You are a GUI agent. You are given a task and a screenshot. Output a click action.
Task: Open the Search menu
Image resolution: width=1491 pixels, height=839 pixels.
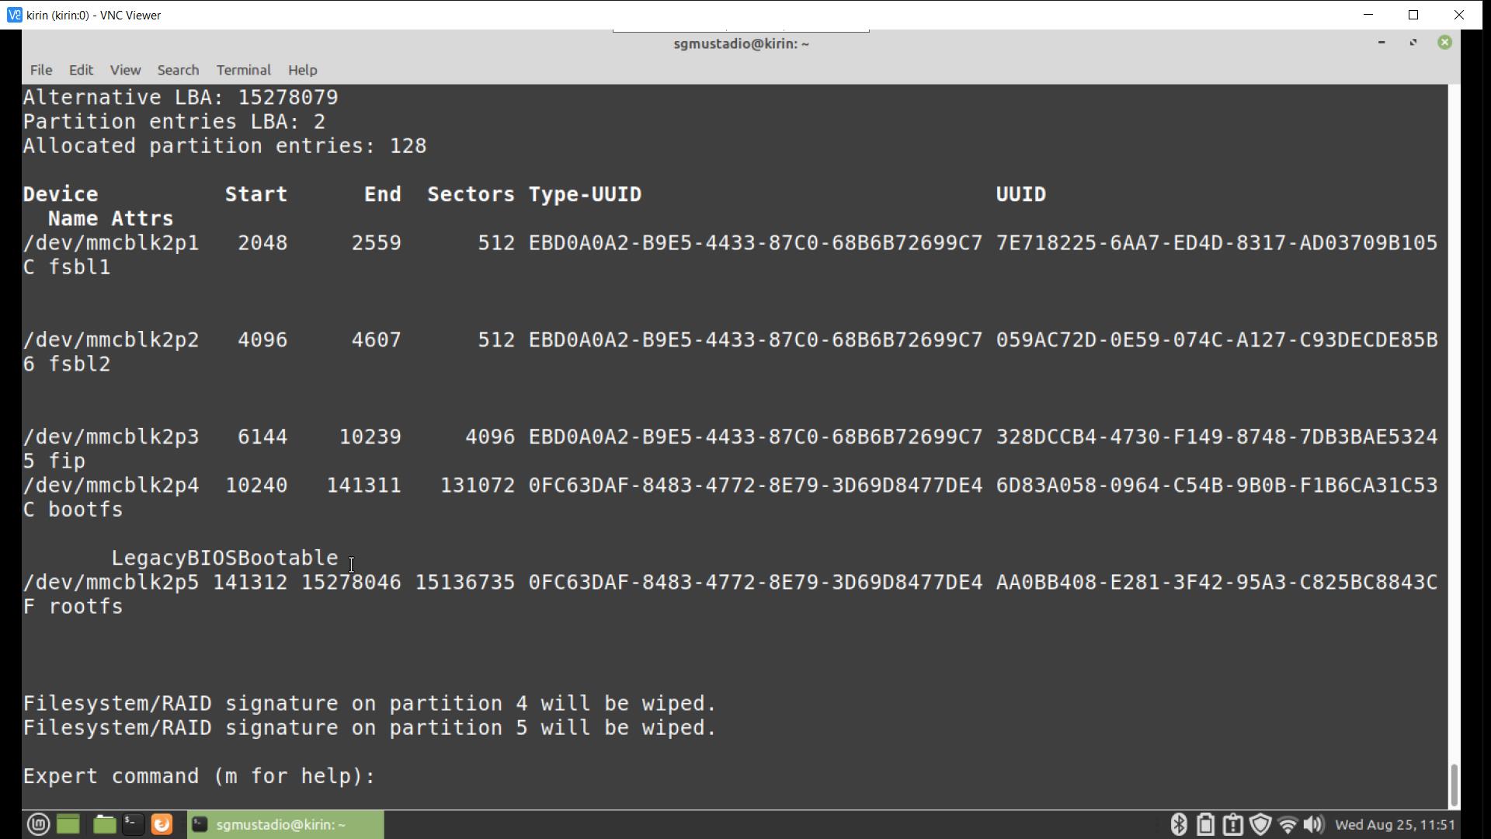click(178, 70)
